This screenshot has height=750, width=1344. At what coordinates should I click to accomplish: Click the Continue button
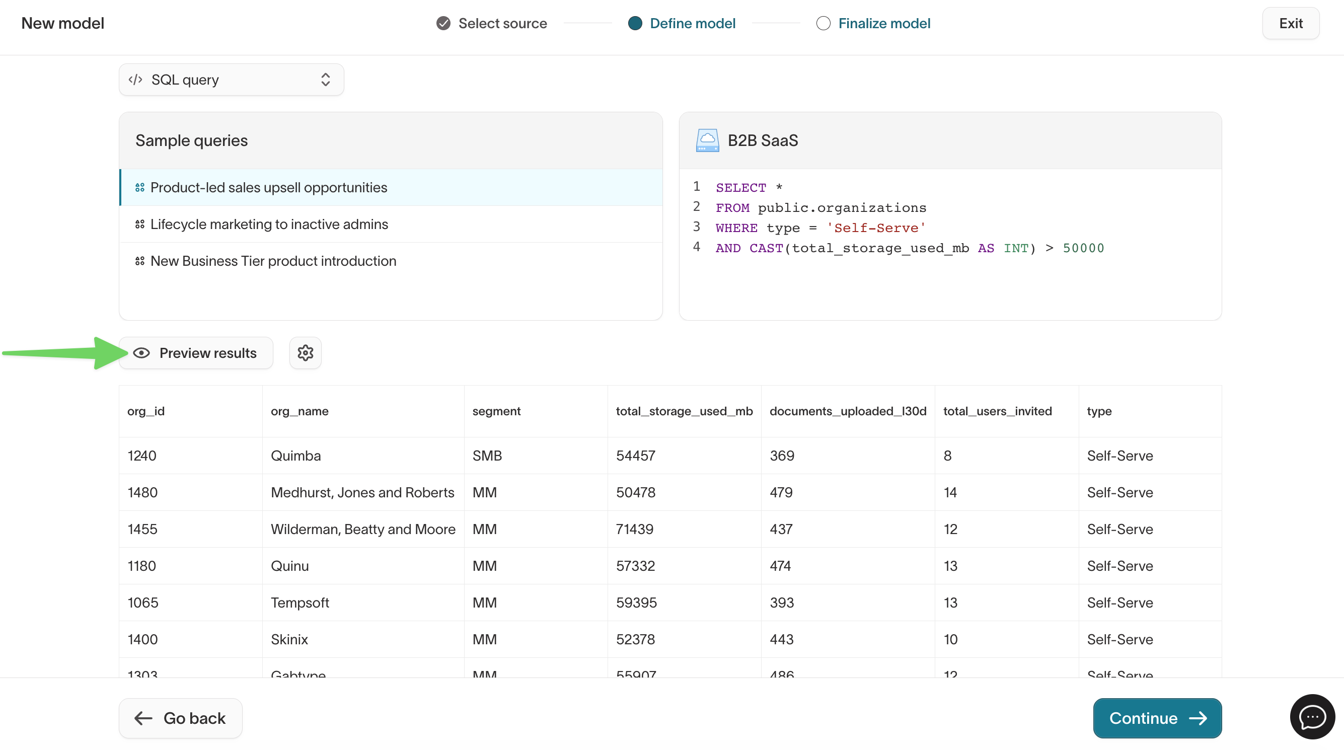pyautogui.click(x=1157, y=718)
